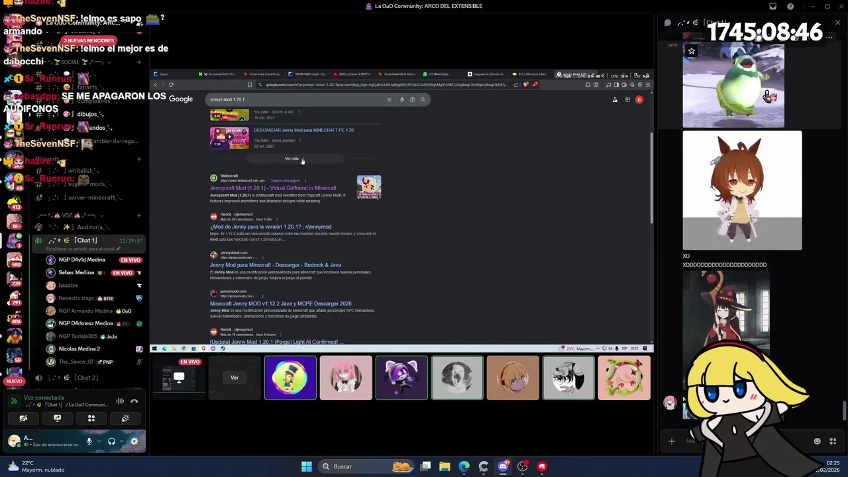Click the plus attach button in chat input
The height and width of the screenshot is (477, 848).
(671, 441)
